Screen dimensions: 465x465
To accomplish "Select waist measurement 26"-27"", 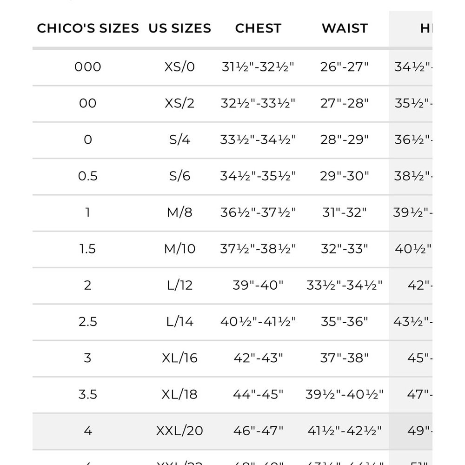I will coord(345,67).
